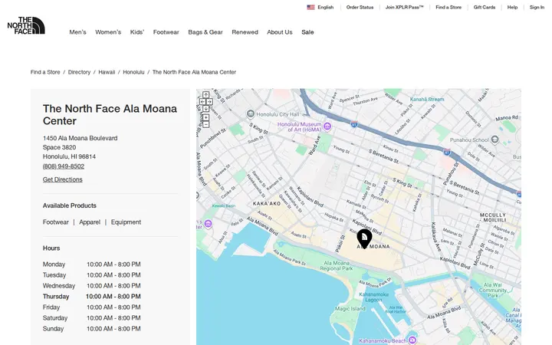Click Sign In link
This screenshot has width=552, height=345.
click(537, 7)
